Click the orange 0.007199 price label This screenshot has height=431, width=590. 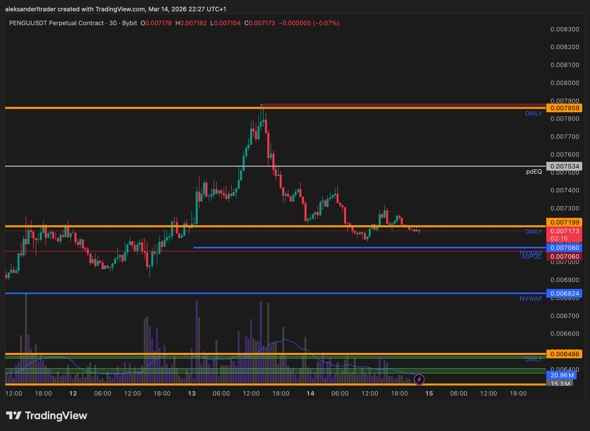[x=564, y=222]
